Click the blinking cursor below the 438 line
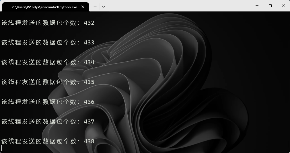This screenshot has width=290, height=153. (2, 148)
